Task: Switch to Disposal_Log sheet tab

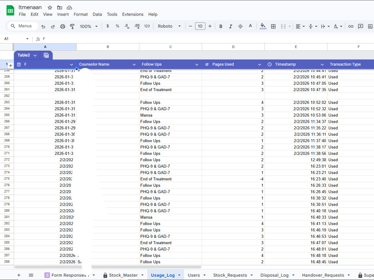Action: pyautogui.click(x=274, y=275)
